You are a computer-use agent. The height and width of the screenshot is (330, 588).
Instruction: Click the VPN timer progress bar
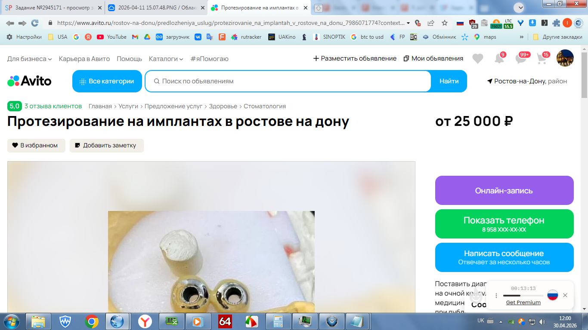tap(523, 296)
